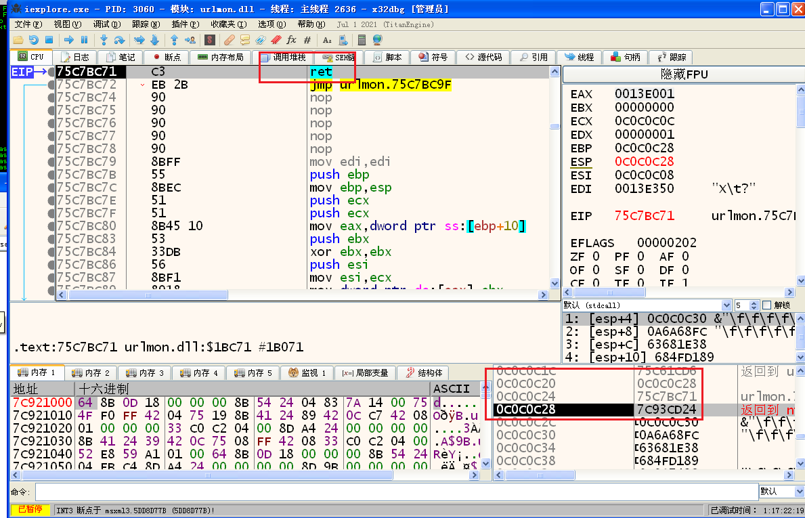Click the Run arrow toolbar icon
Screen dimensions: 805x518
point(70,40)
